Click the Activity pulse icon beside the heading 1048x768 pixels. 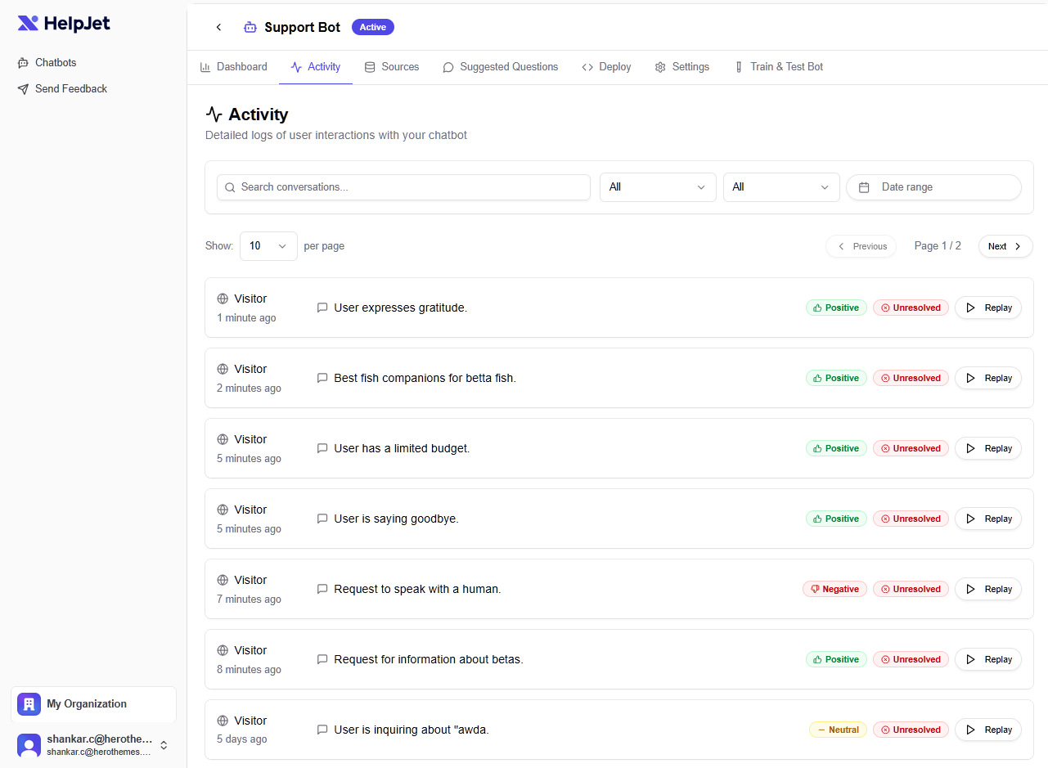pyautogui.click(x=214, y=115)
